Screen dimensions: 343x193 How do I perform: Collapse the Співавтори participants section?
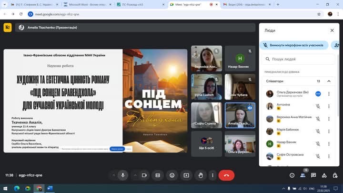[329, 81]
